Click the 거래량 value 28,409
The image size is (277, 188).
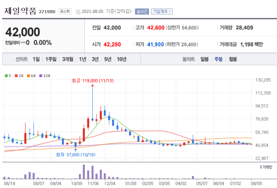click(x=244, y=28)
